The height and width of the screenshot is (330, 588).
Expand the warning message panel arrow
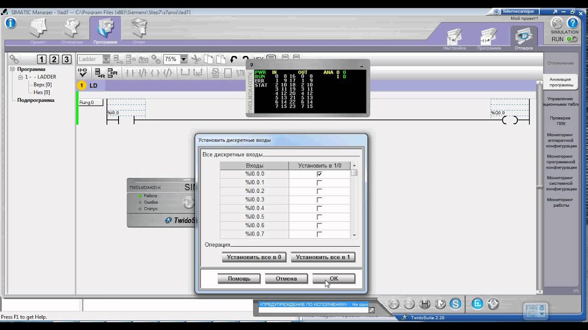[372, 310]
